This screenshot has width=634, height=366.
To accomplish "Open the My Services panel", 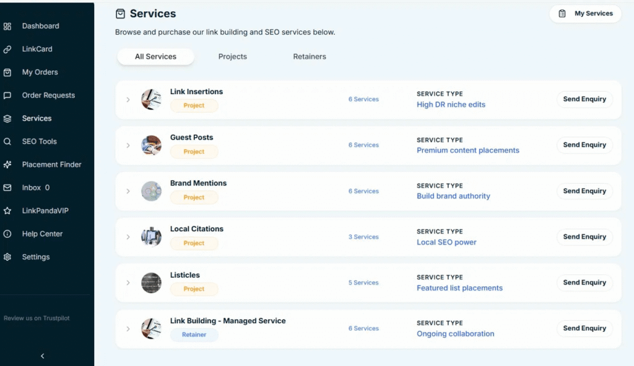I will coord(585,13).
